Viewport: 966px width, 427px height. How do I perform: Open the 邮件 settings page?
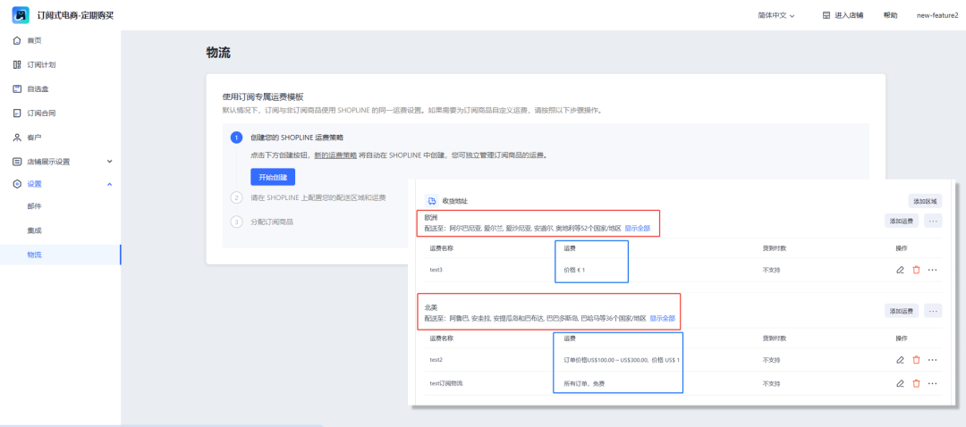(35, 206)
